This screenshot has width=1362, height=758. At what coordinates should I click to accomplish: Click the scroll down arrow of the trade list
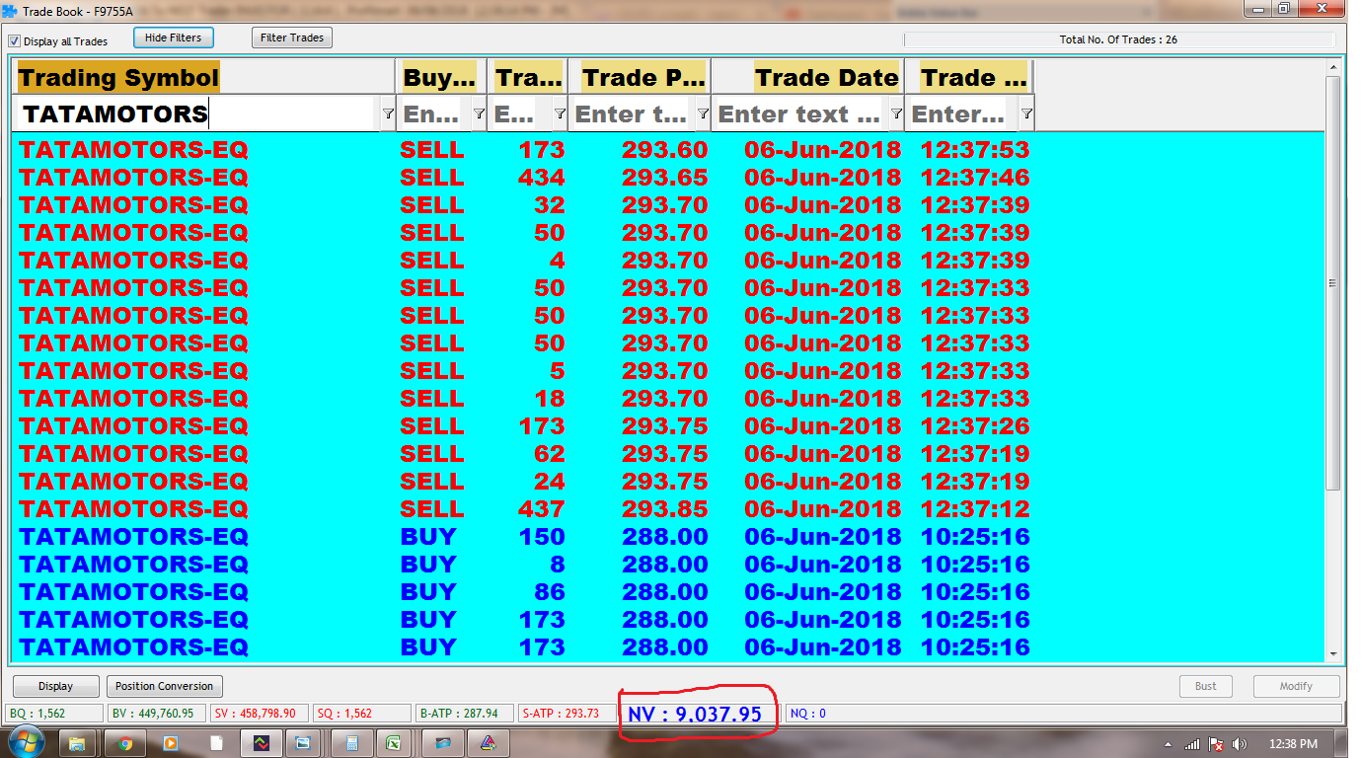tap(1333, 653)
